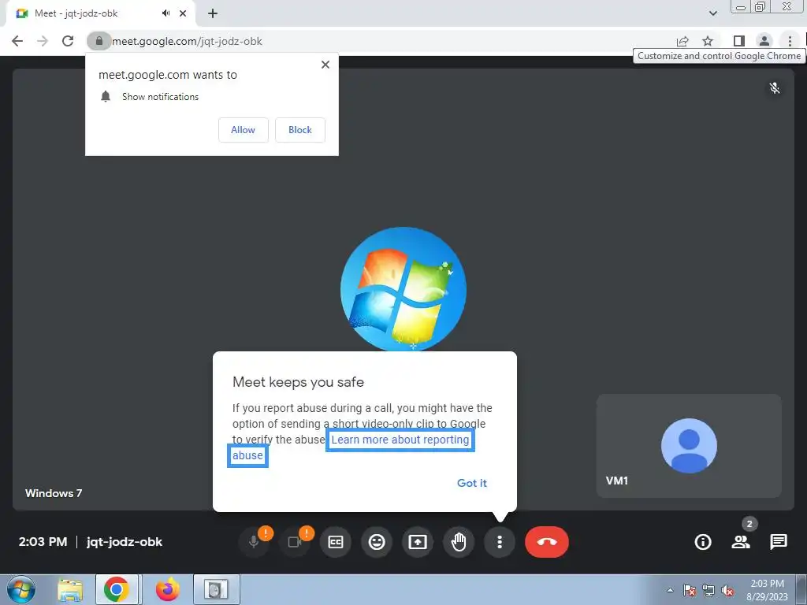Close the notification permission popup
Screen dimensions: 807x605
(325, 65)
